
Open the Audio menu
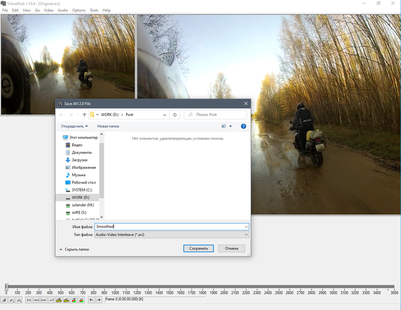[x=63, y=10]
